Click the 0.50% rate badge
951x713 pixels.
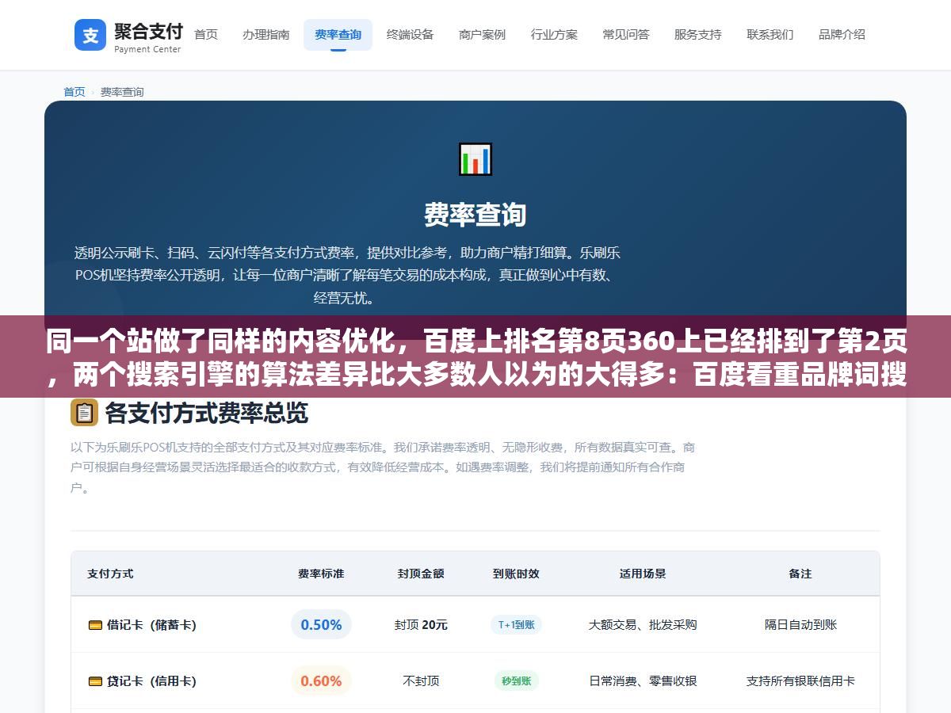[x=321, y=625]
